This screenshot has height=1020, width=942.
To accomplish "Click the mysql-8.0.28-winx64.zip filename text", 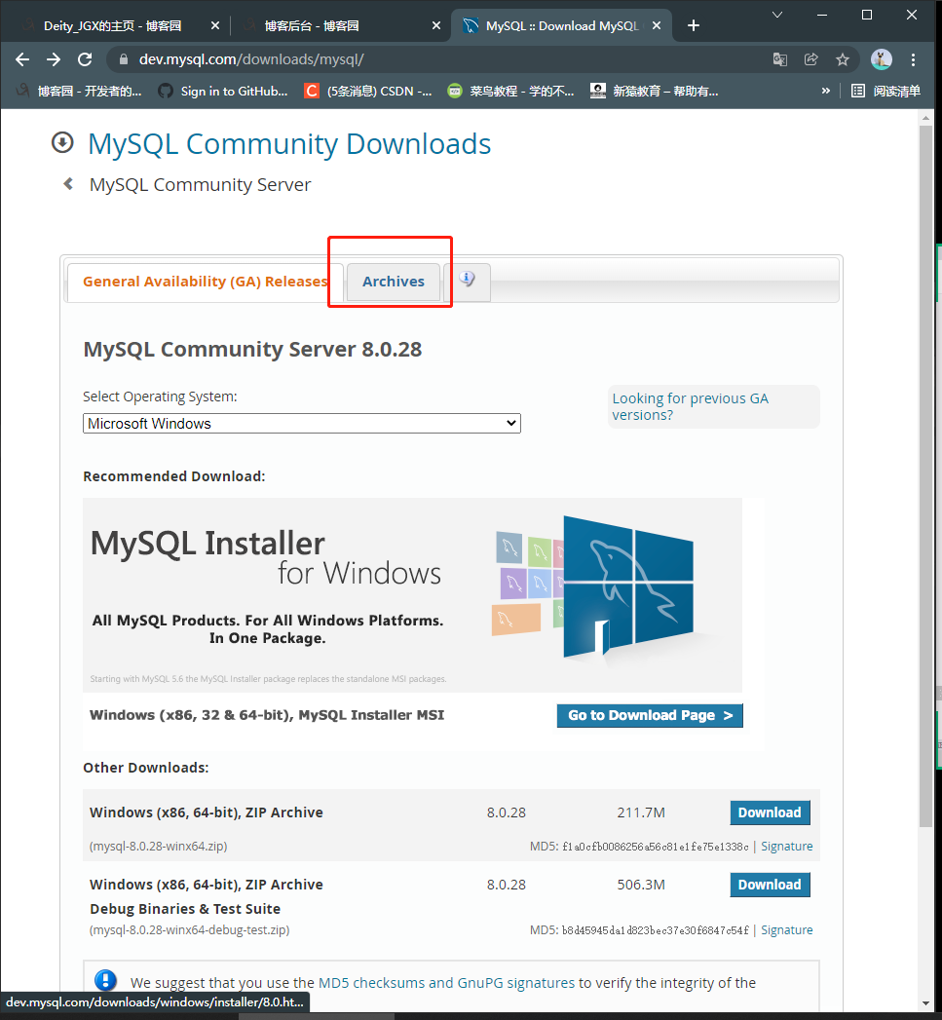I will point(158,847).
